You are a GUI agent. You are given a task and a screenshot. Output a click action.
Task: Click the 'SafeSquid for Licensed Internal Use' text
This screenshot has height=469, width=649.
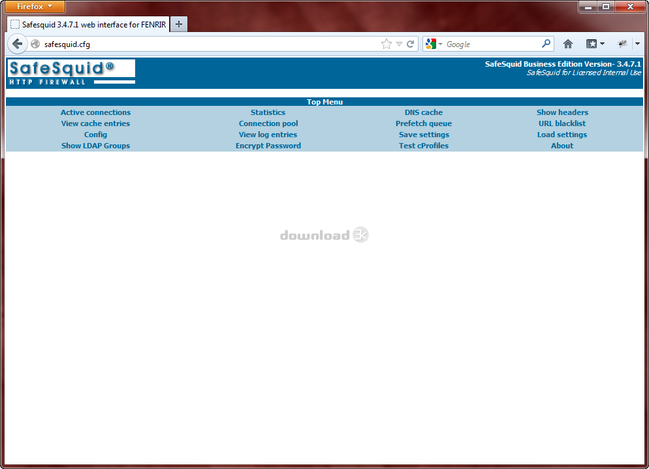coord(584,73)
